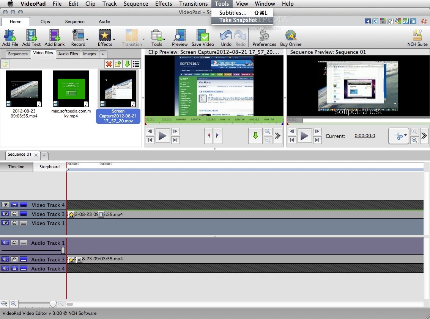Viewport: 430px width, 319px height.
Task: Expand more sequence preview controls chevron
Action: point(424,136)
